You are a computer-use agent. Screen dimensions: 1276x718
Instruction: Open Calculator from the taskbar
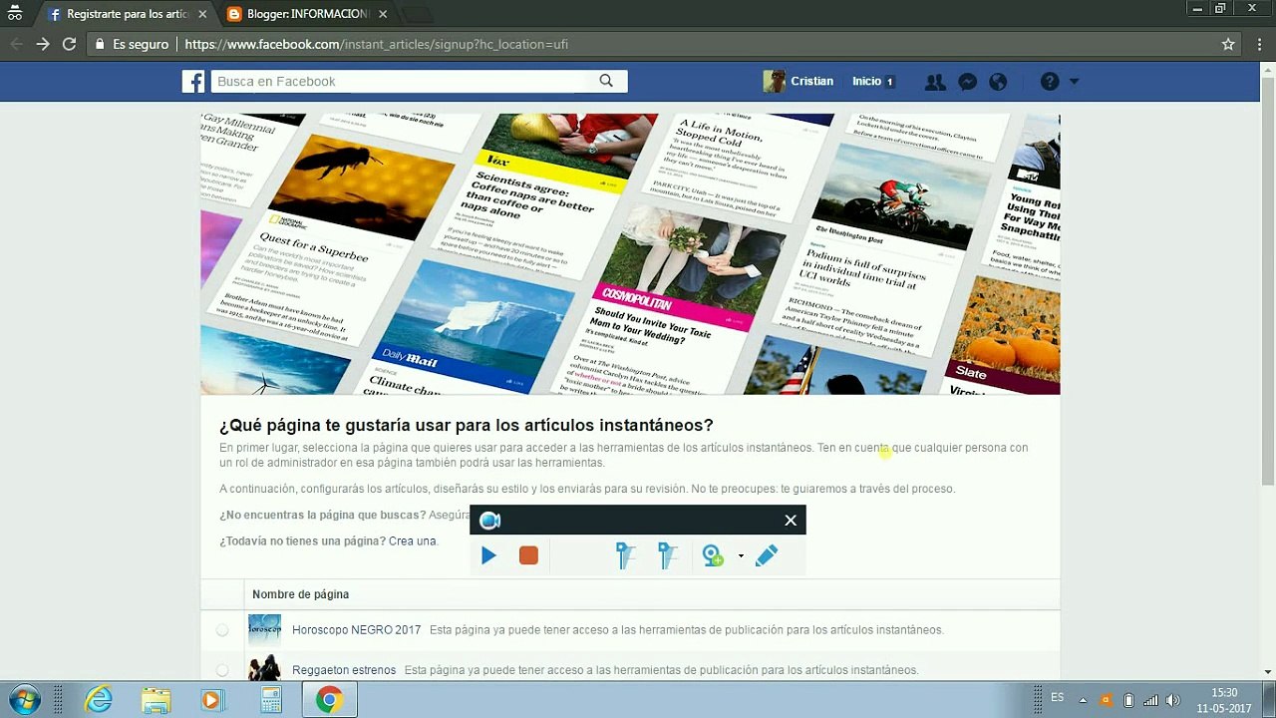click(x=270, y=700)
